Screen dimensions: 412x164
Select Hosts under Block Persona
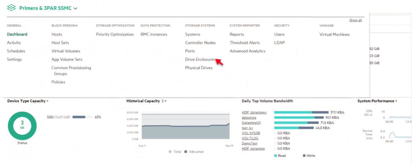tap(57, 34)
